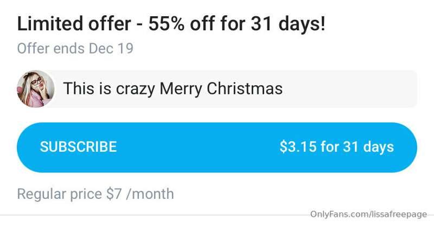Click the word 'Christmas' in the promo message

tap(245, 88)
